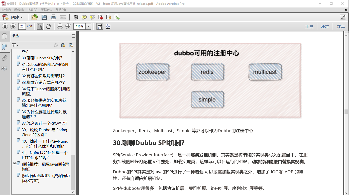Open the 编辑(E) menu
Viewport: 349px width, 195px height.
click(19, 9)
